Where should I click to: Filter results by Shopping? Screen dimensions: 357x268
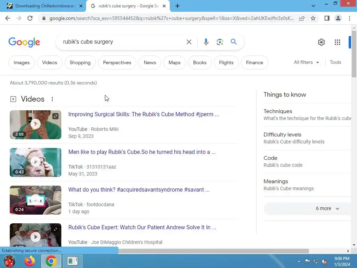click(x=80, y=62)
